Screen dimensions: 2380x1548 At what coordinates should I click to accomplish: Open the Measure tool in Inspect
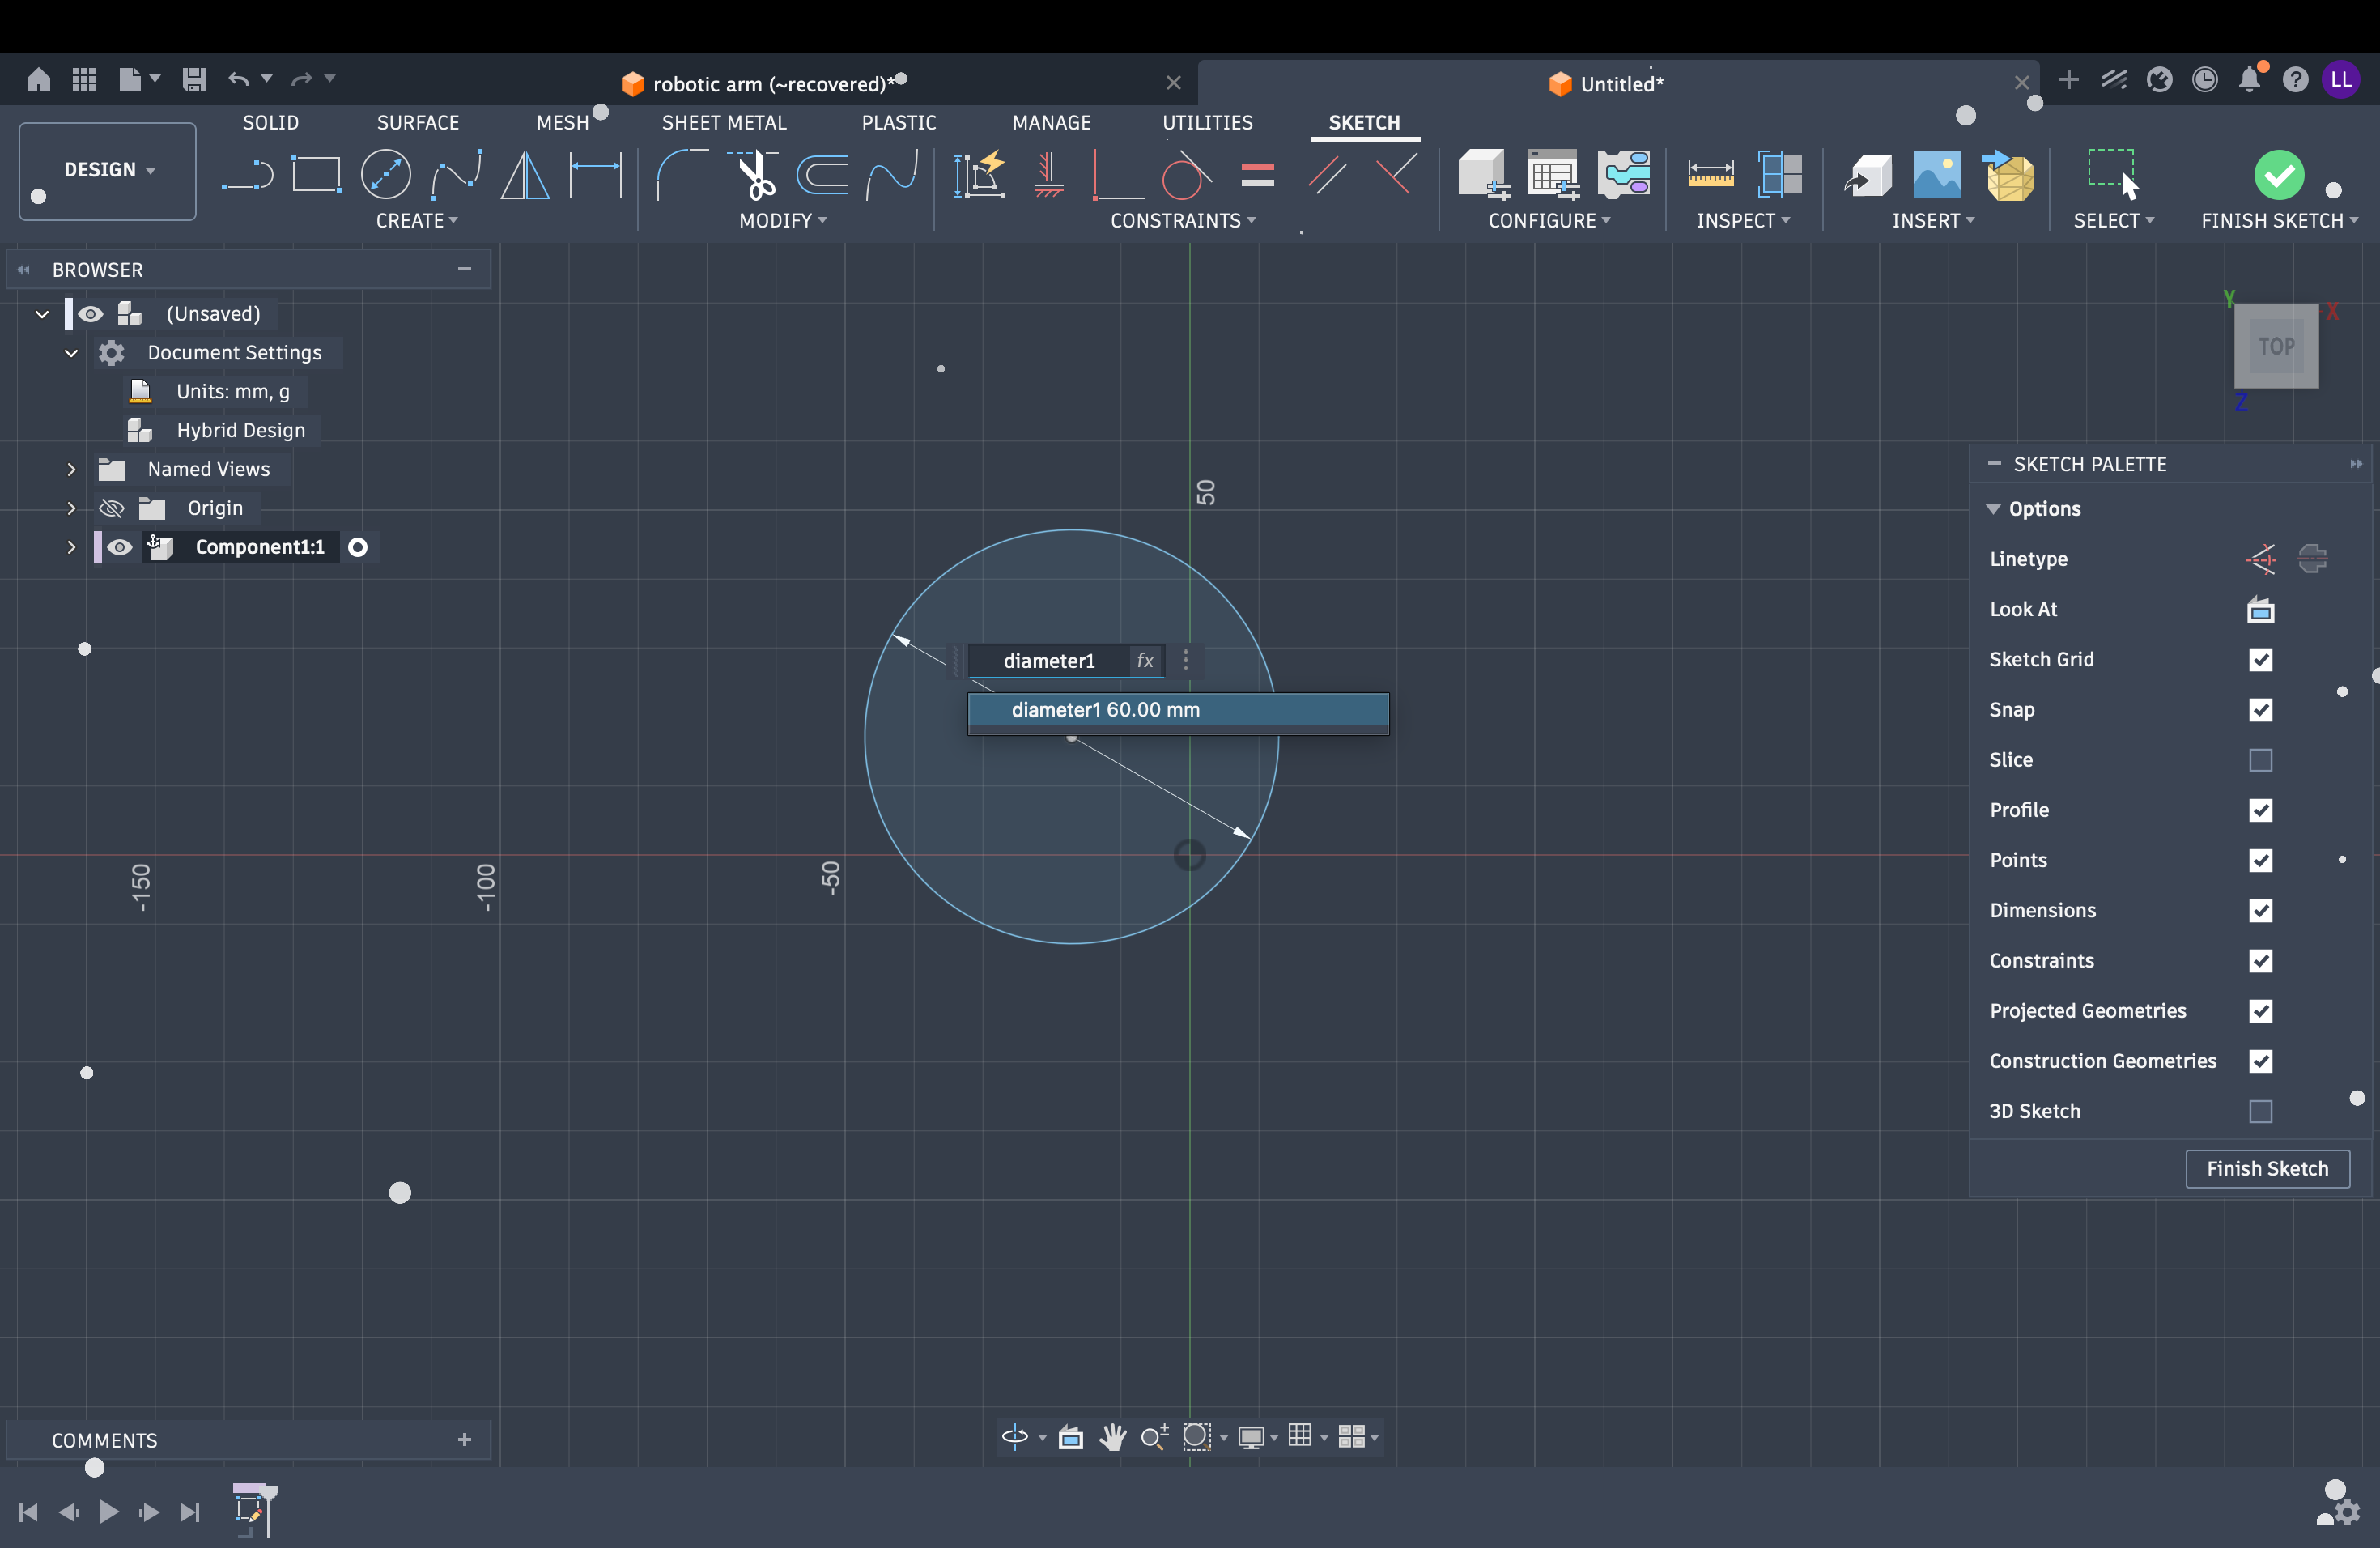point(1711,175)
